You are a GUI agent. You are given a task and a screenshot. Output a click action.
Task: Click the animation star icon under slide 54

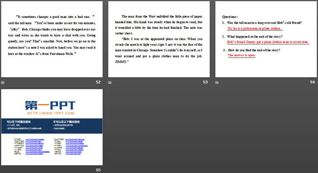(x=217, y=82)
